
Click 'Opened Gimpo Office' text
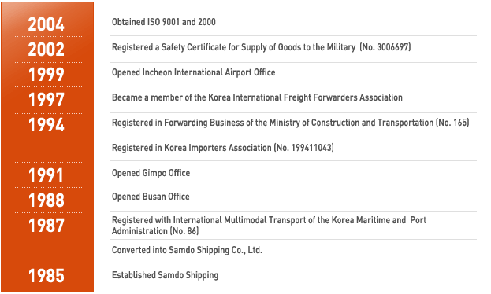click(x=151, y=173)
